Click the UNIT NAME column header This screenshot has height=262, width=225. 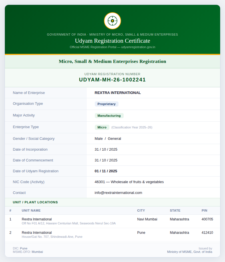point(31,210)
